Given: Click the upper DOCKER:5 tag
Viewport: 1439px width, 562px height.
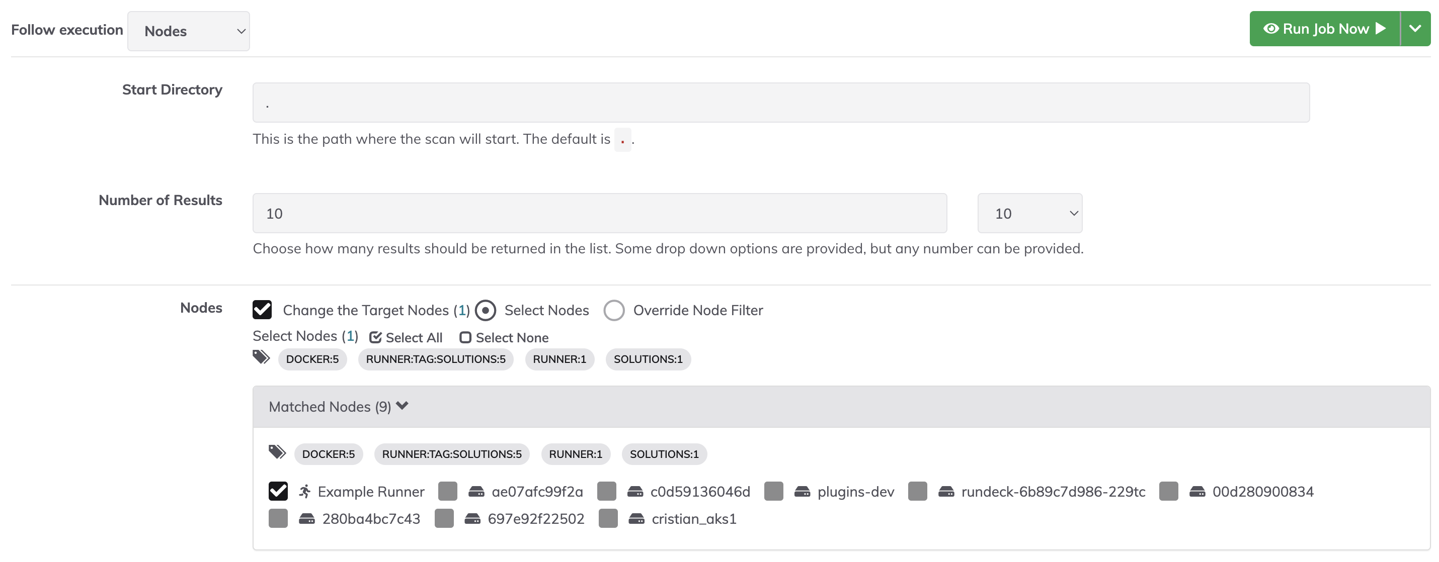Looking at the screenshot, I should coord(312,359).
